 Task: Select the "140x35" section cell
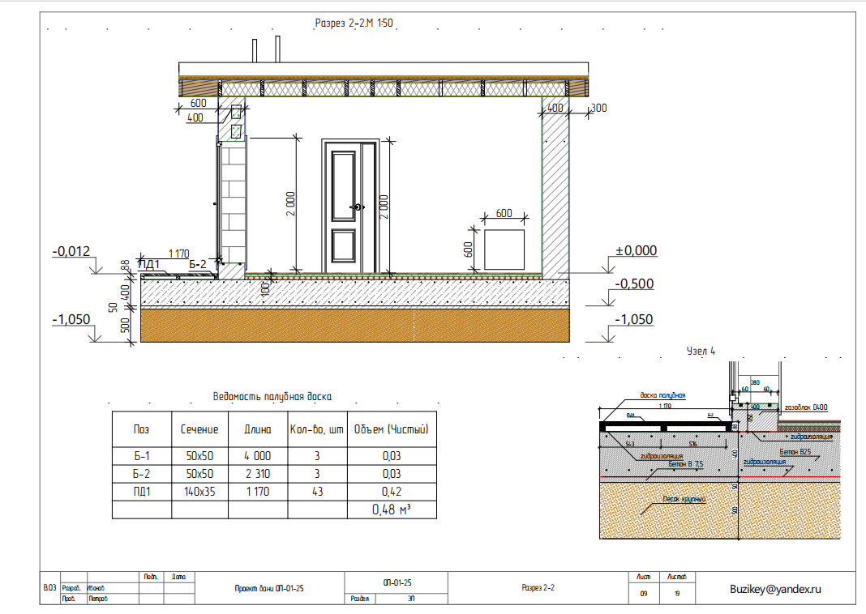point(199,492)
